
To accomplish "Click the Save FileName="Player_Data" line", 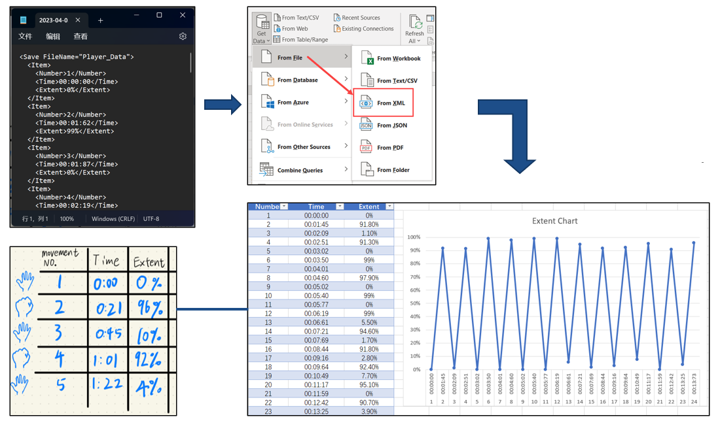I will 77,57.
